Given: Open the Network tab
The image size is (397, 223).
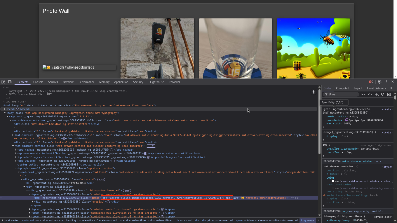Looking at the screenshot, I should click(68, 82).
